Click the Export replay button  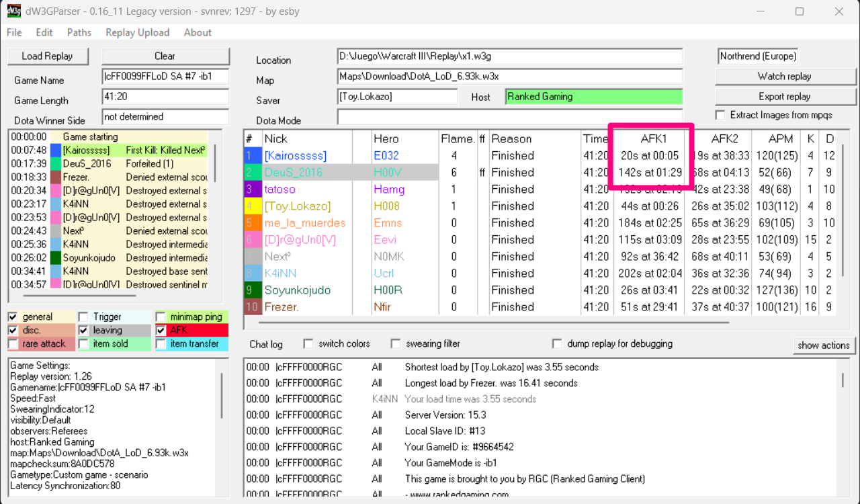[x=785, y=97]
